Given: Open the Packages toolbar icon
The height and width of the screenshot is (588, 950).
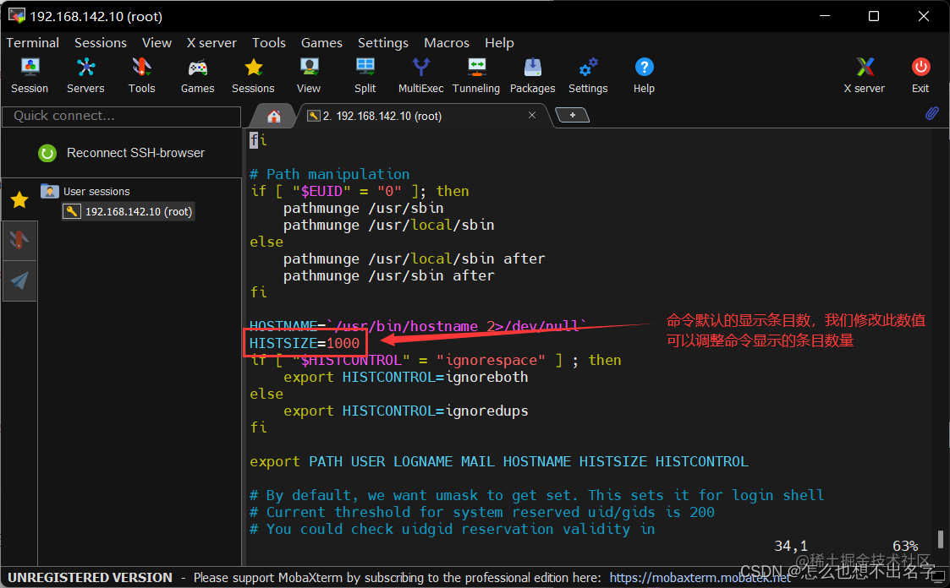Looking at the screenshot, I should (x=533, y=76).
